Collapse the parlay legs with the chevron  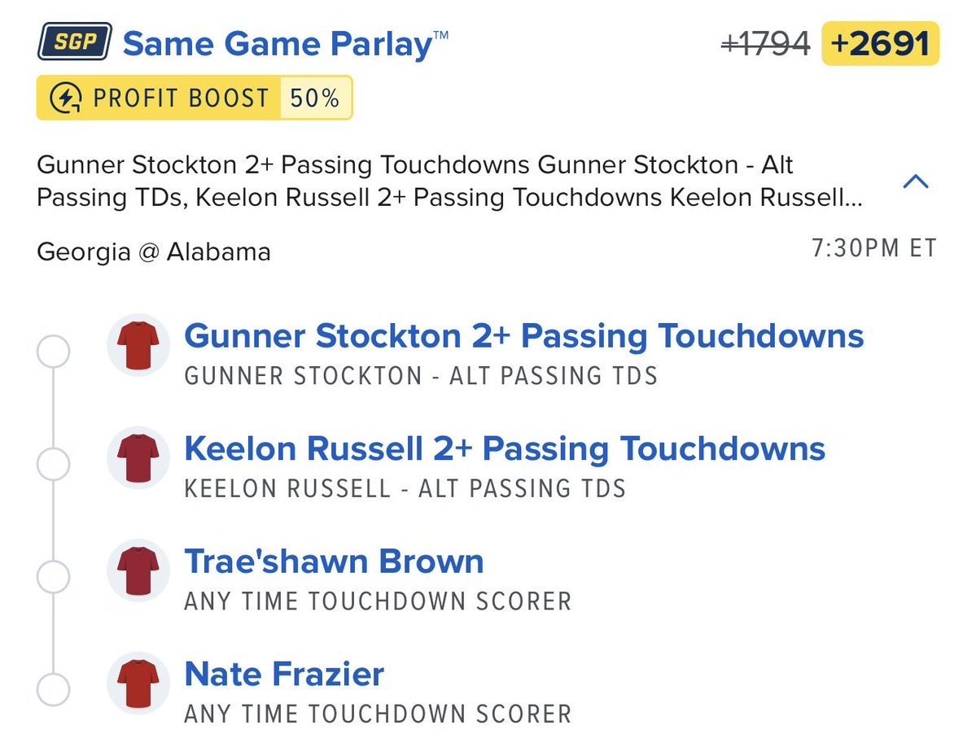coord(916,181)
